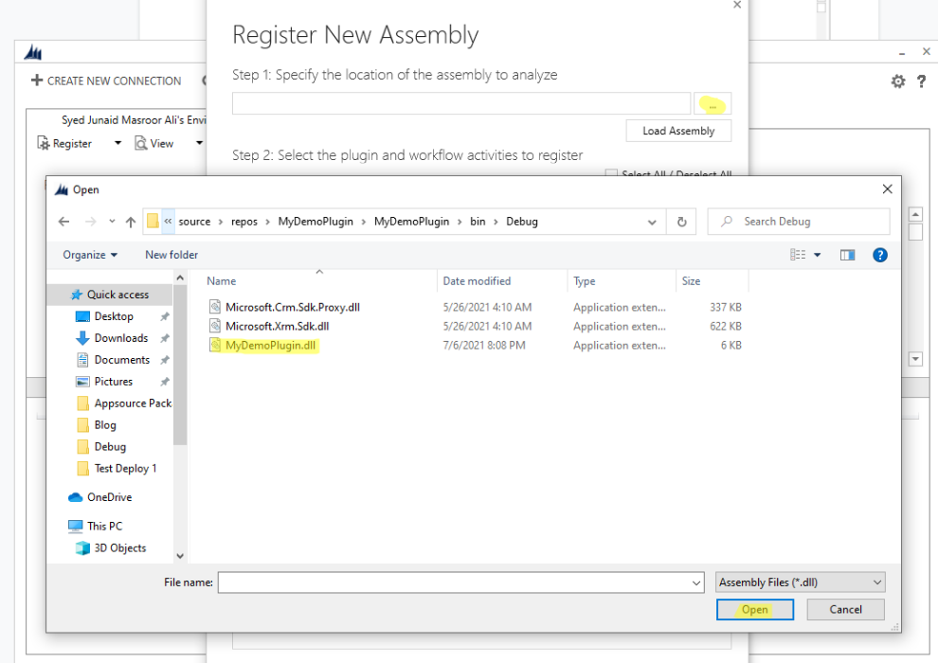This screenshot has height=663, width=938.
Task: Click the back arrow in Open dialog
Action: 63,222
